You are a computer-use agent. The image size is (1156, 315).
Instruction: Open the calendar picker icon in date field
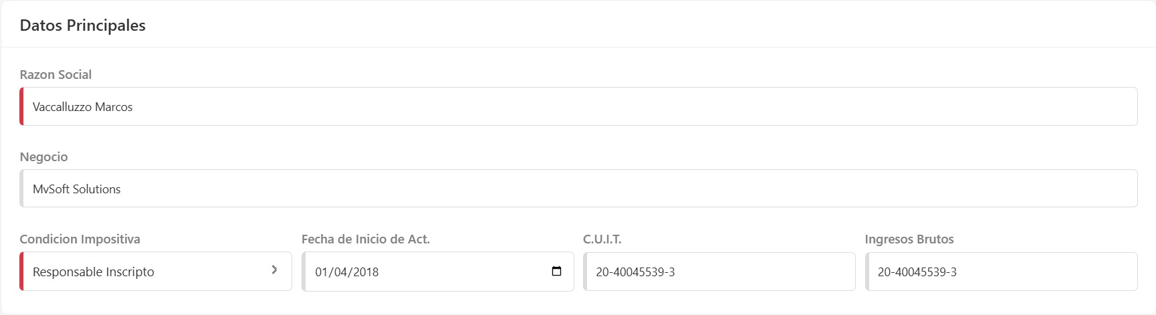(556, 271)
